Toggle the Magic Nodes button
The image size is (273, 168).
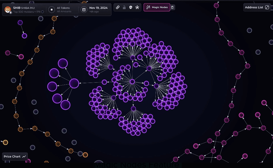pyautogui.click(x=157, y=7)
